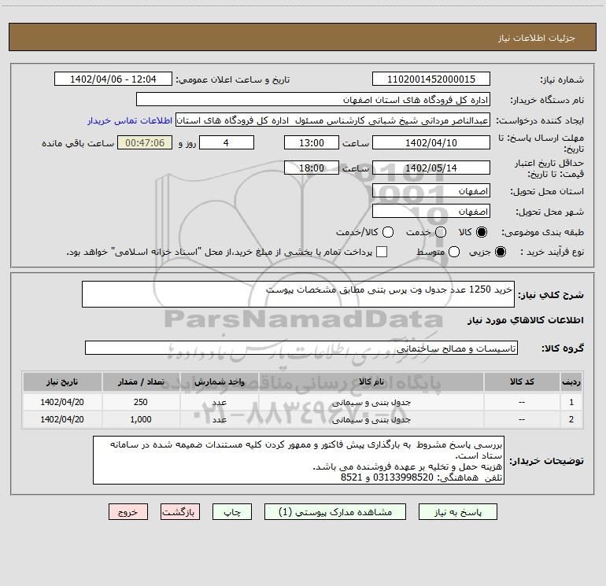The height and width of the screenshot is (586, 606).
Task: Click the delivery province اصفهان field
Action: click(431, 191)
